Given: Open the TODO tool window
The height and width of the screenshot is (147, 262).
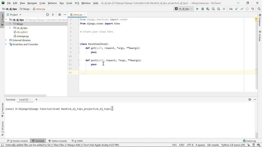Looking at the screenshot, I should [77, 141].
